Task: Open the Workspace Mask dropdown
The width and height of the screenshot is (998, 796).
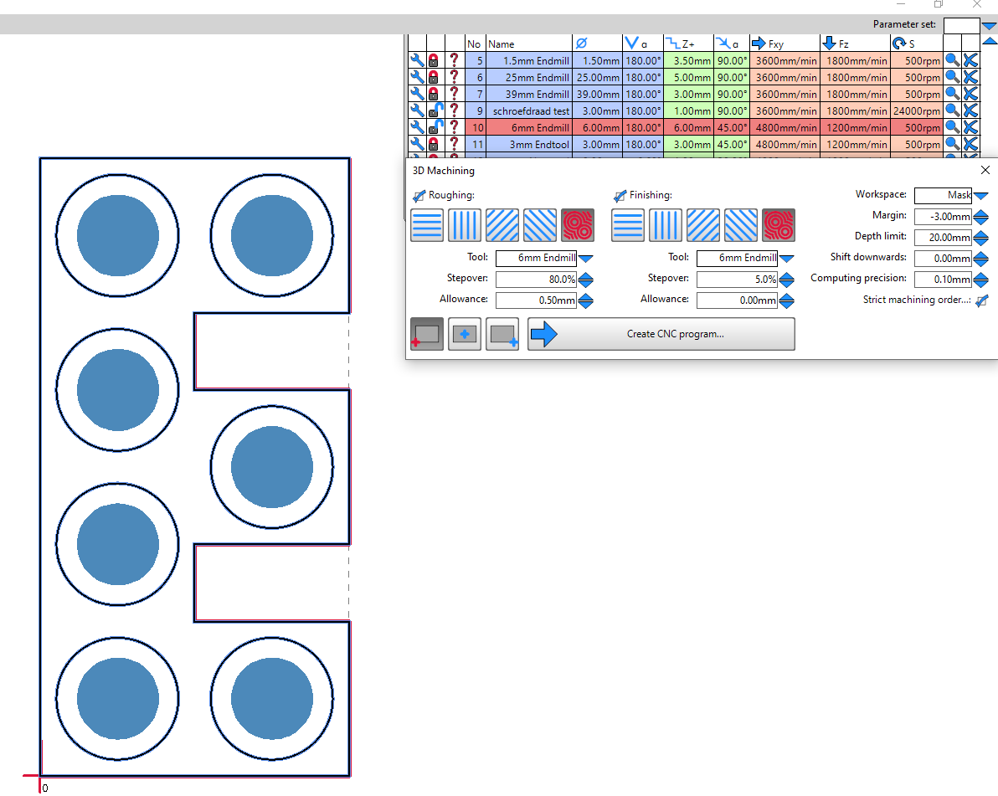Action: coord(981,196)
